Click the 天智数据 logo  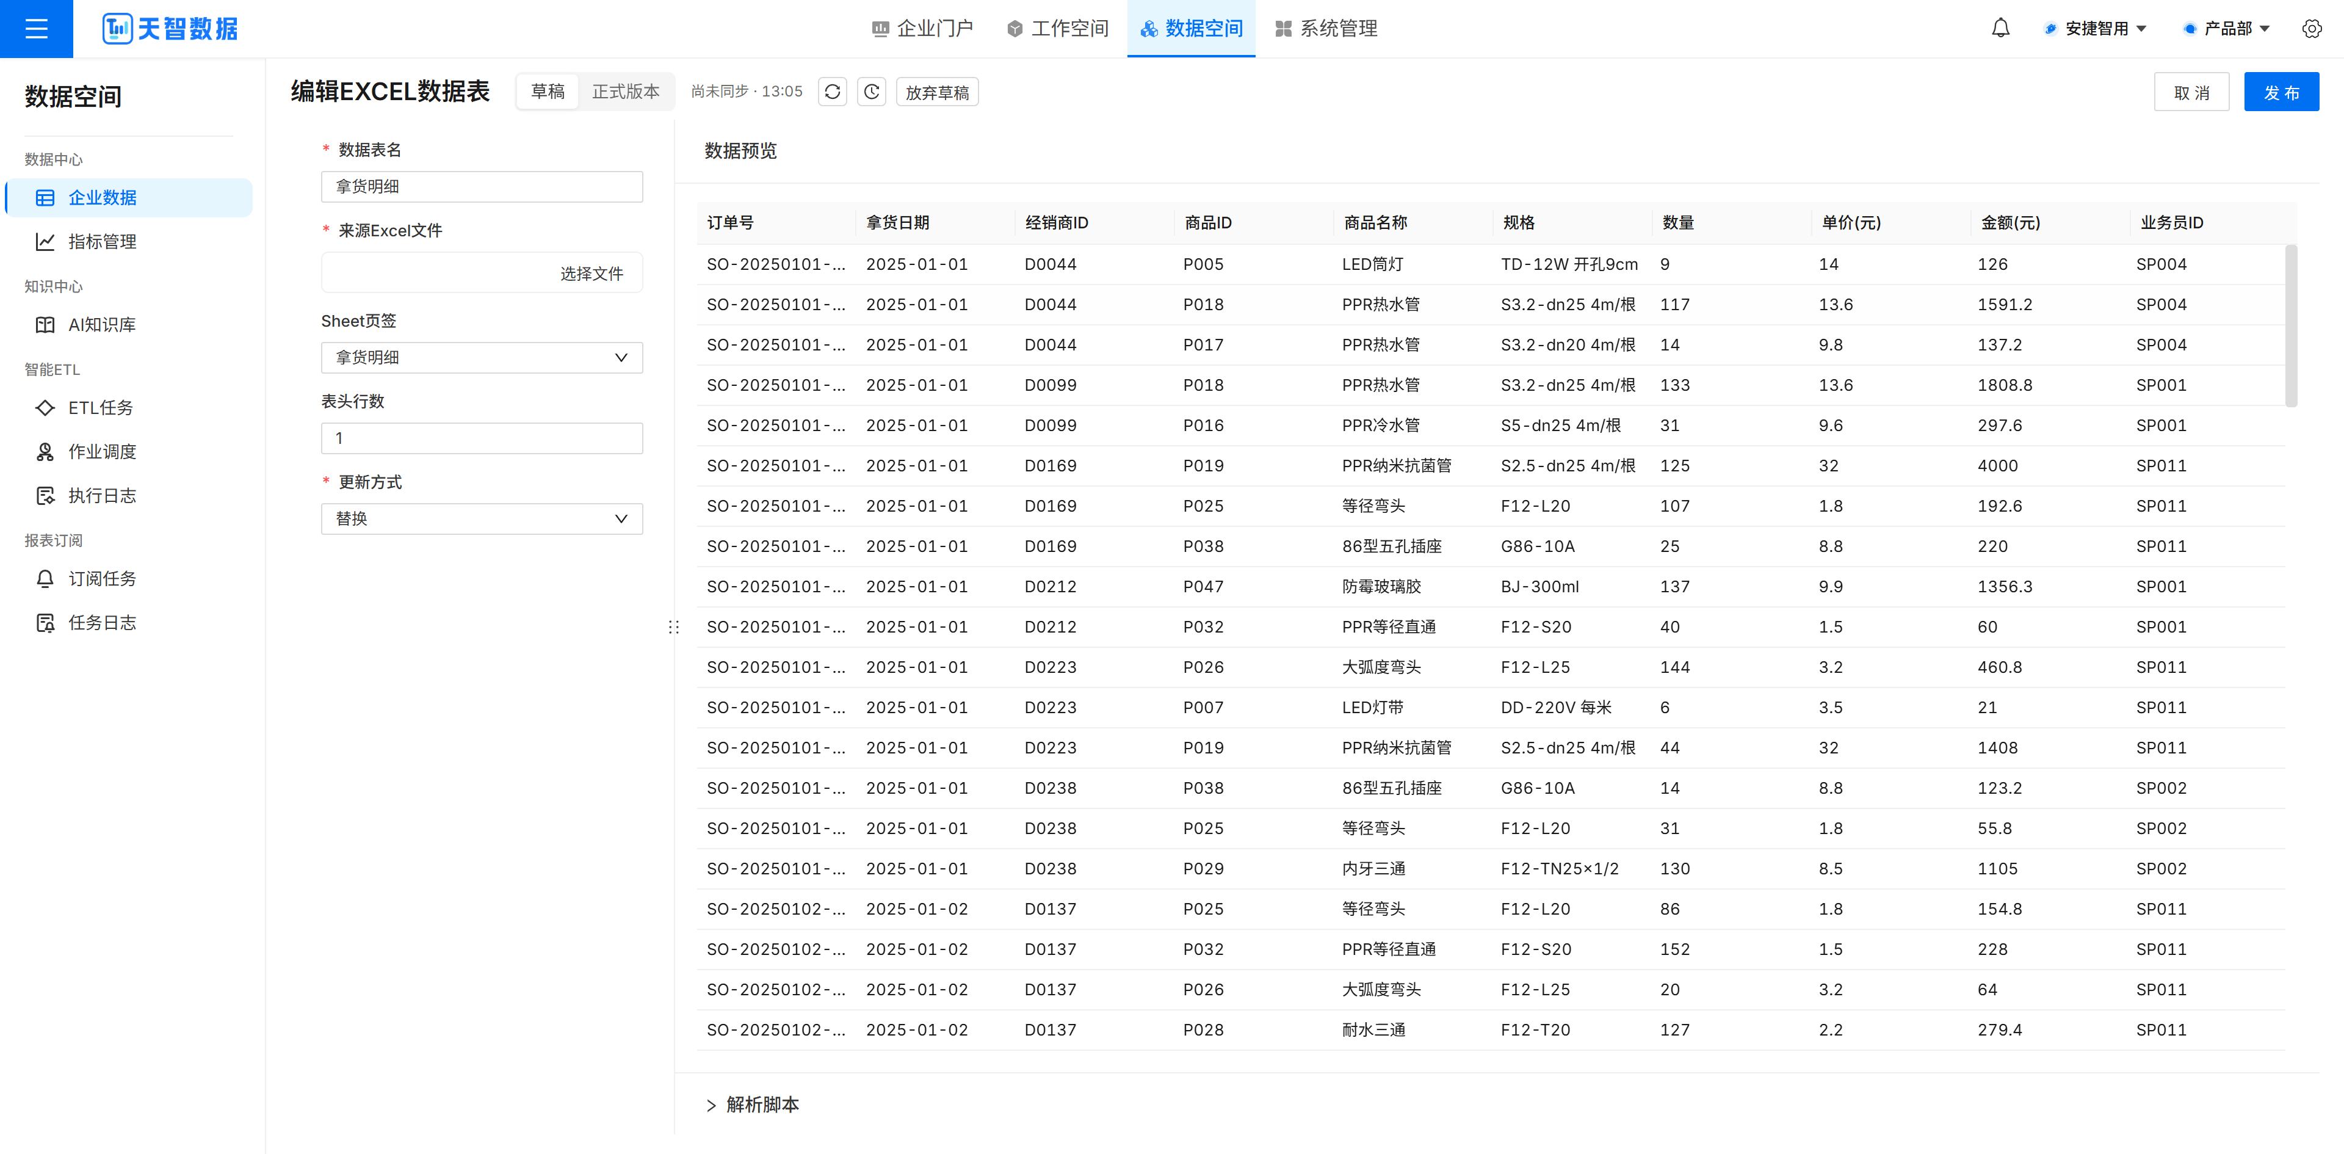point(170,29)
